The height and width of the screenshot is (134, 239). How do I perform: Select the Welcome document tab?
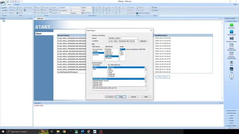click(40, 18)
